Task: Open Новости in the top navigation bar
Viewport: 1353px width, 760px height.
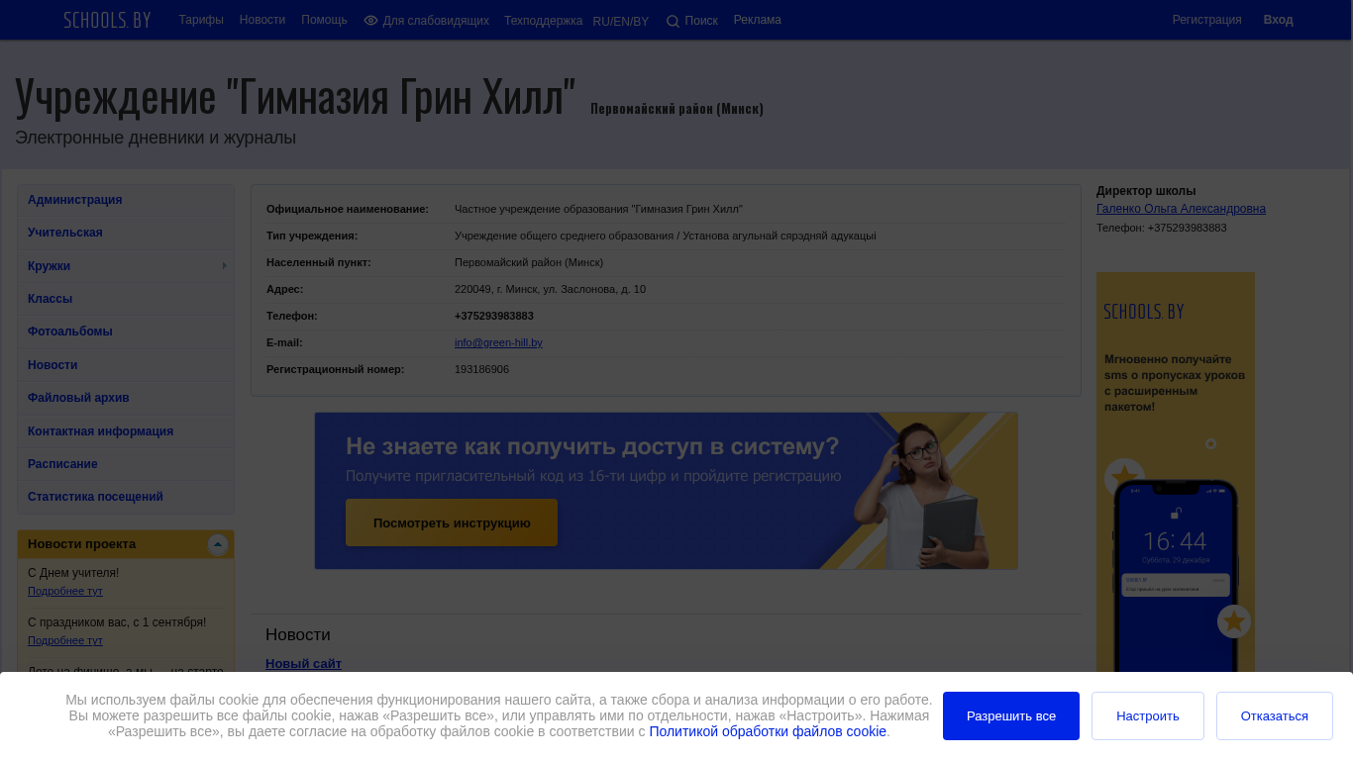Action: pos(262,20)
